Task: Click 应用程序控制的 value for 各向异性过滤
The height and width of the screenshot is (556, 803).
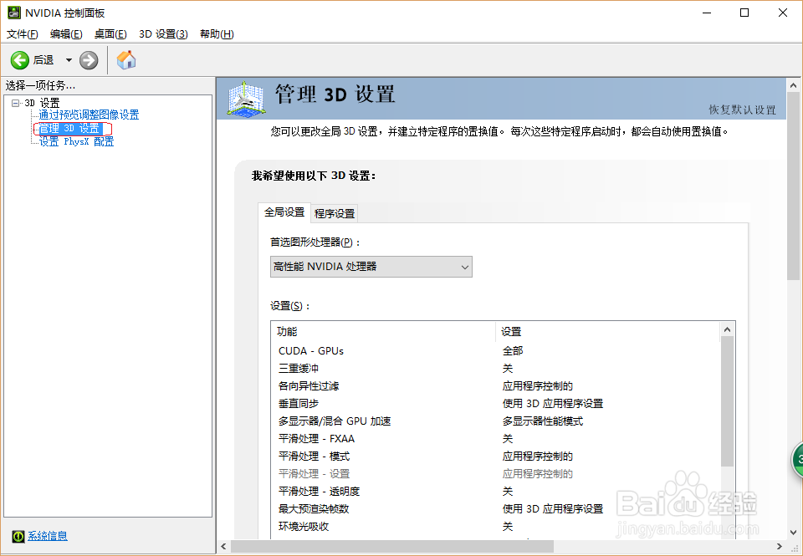Action: click(x=537, y=385)
